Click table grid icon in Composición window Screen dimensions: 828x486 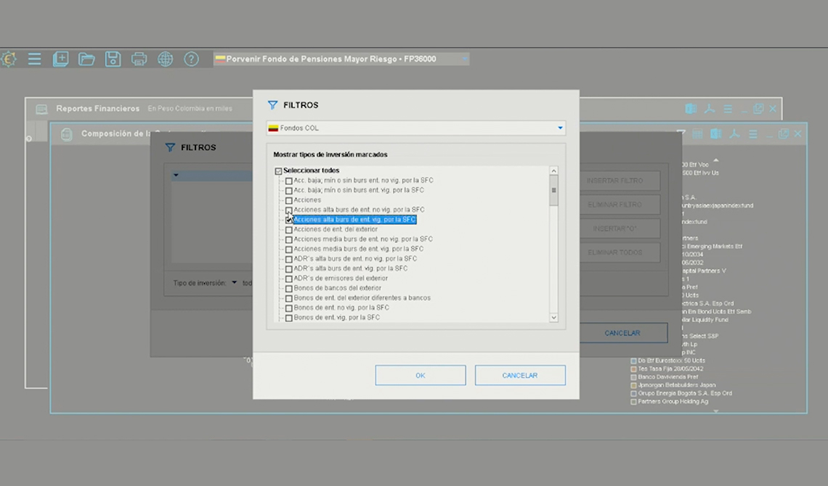pos(697,134)
